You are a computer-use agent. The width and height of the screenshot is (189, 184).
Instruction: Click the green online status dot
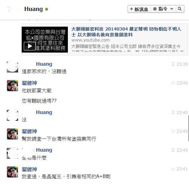coord(47,9)
